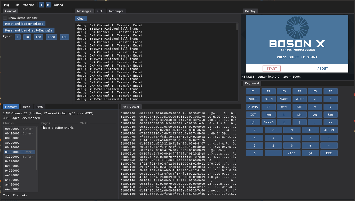Click the x10^ calculator key
This screenshot has width=355, height=201.
coord(292,153)
